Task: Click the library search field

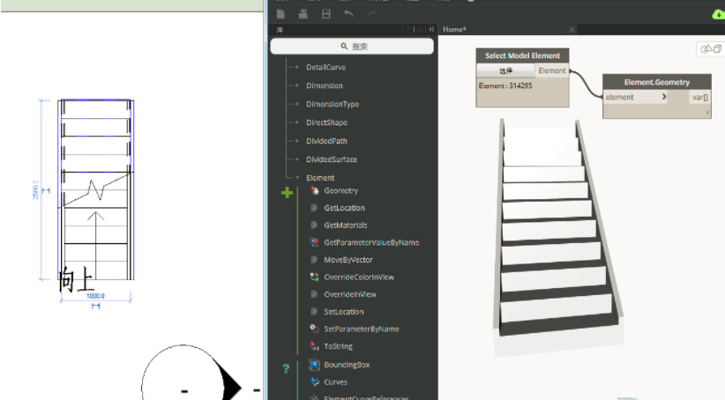Action: [352, 46]
